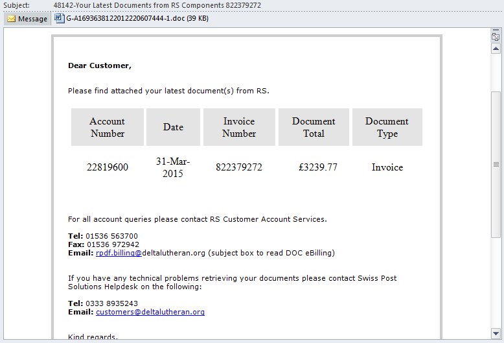The image size is (504, 343).
Task: Click the email subject line text
Action: click(157, 5)
